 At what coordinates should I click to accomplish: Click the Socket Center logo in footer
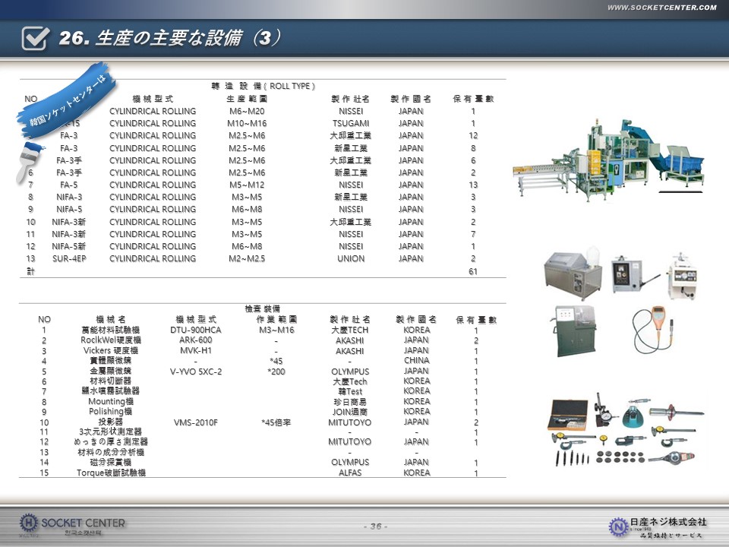(72, 523)
